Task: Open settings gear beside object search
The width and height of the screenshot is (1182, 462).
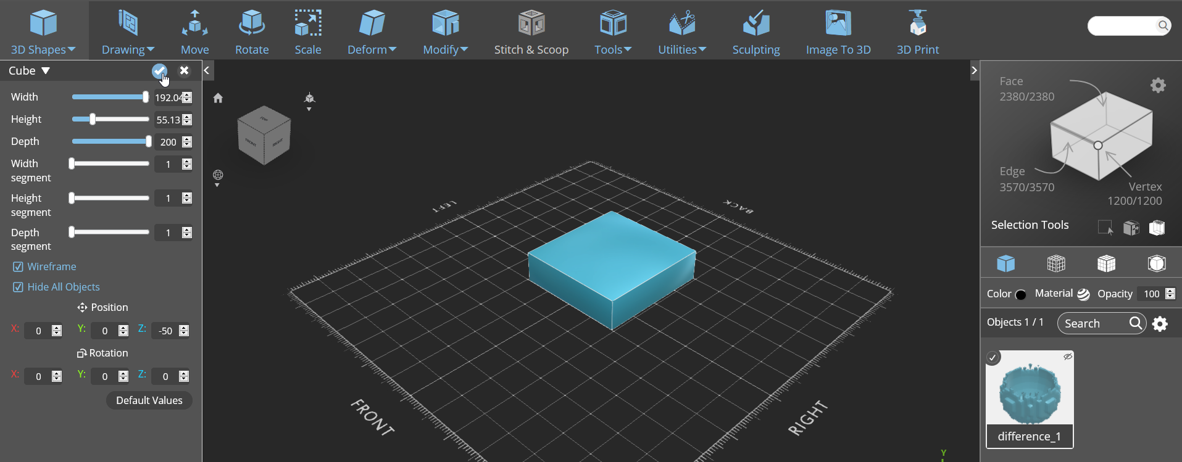Action: coord(1160,323)
